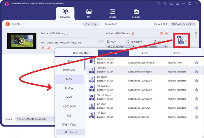The width and height of the screenshot is (204, 138).
Task: Click the orange Add Files plus icon
Action: pyautogui.click(x=8, y=24)
